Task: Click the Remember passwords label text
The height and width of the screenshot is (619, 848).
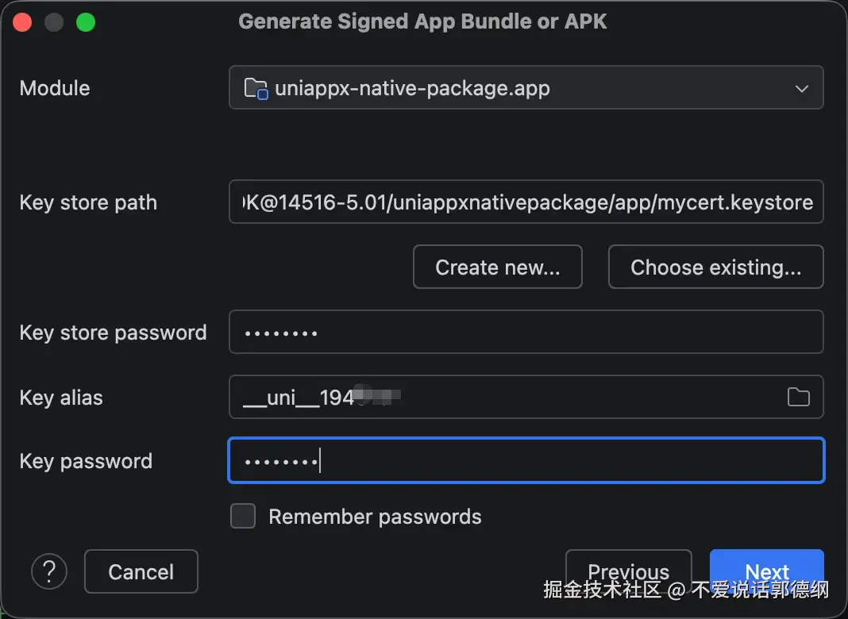Action: (375, 517)
